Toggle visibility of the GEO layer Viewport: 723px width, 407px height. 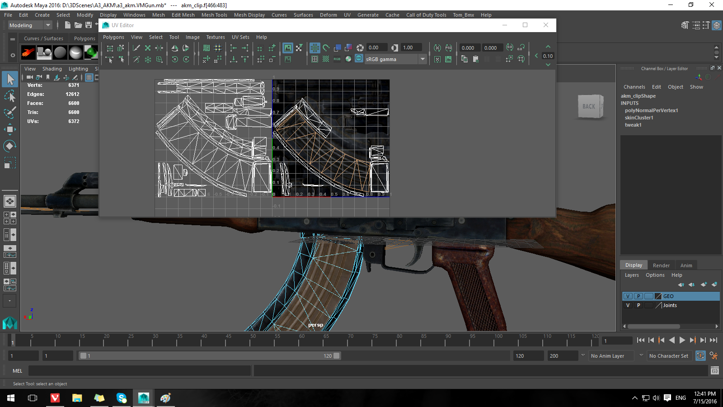[628, 296]
